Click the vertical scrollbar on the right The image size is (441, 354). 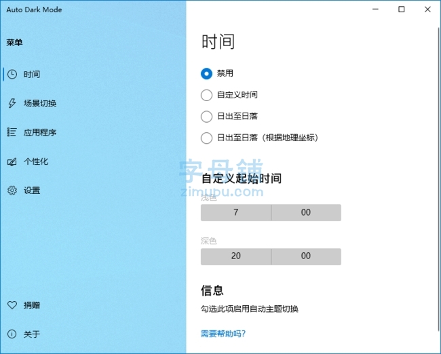pos(438,179)
